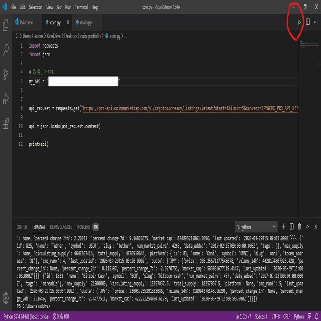This screenshot has height=321, width=321.
Task: Open the Run and Debug view
Action: point(6,99)
